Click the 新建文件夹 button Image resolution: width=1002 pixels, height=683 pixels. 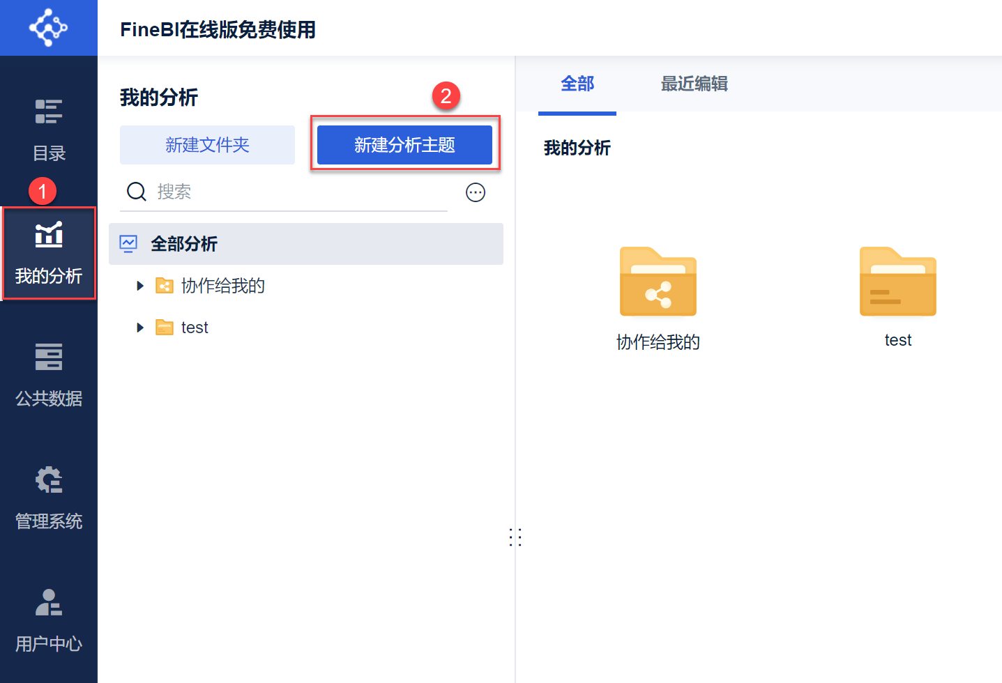[x=207, y=145]
